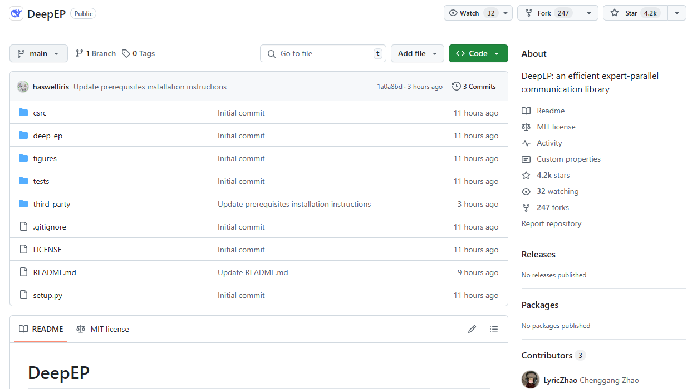Click the pulse icon beside Activity
Screen dimensions: 697x389
(526, 143)
